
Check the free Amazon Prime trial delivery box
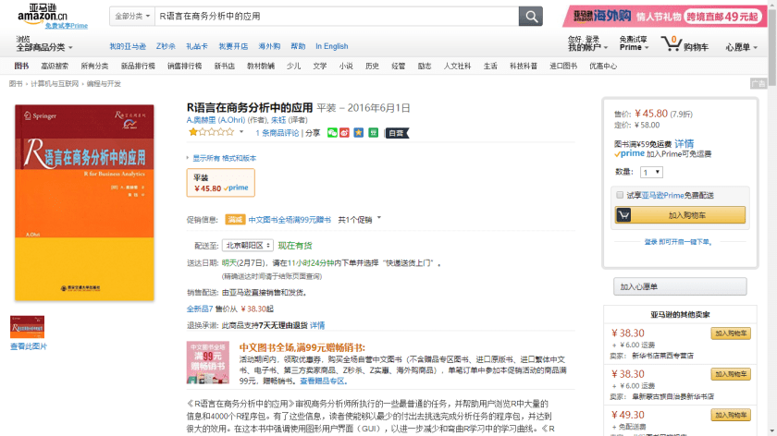point(620,195)
